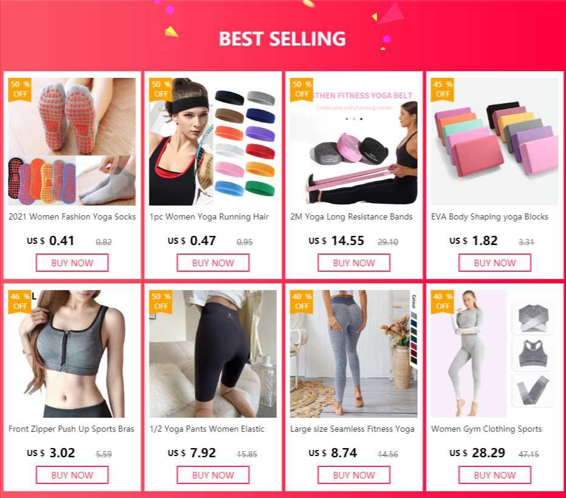
Task: Open '2021 Women Fashion Yoga Socks' title link
Action: pyautogui.click(x=72, y=216)
